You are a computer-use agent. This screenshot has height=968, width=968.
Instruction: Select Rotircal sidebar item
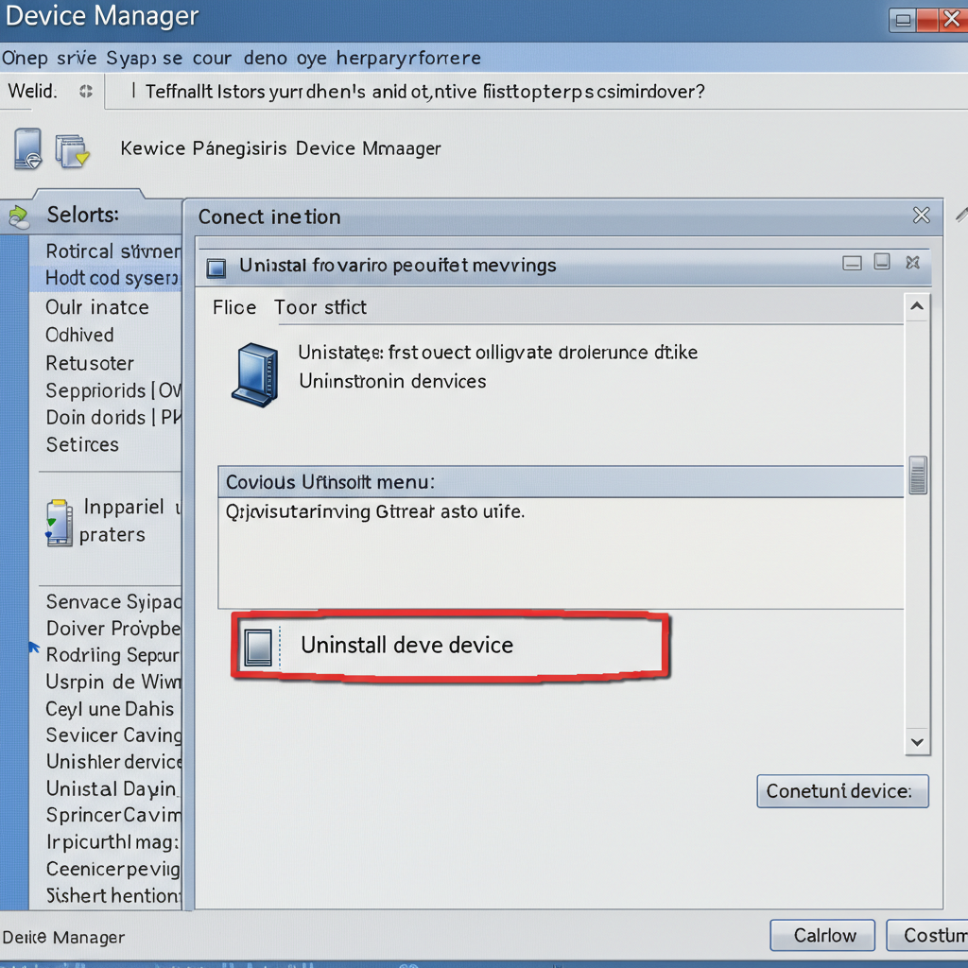pos(106,251)
